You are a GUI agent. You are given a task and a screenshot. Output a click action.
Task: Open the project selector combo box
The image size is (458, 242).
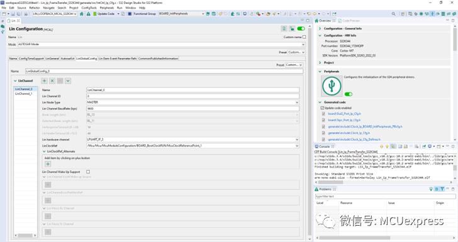point(54,14)
